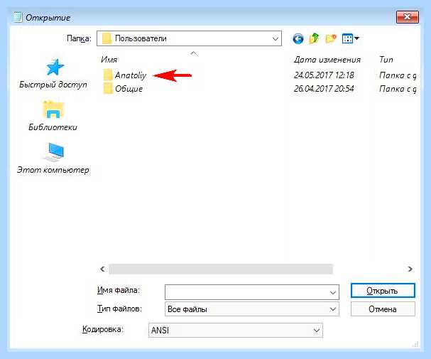Click the Notepad icon in the title bar
The height and width of the screenshot is (359, 431).
pos(17,17)
